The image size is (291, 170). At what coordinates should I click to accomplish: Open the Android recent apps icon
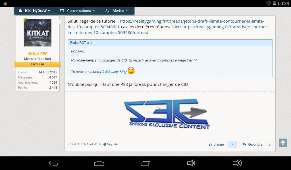click(145, 163)
